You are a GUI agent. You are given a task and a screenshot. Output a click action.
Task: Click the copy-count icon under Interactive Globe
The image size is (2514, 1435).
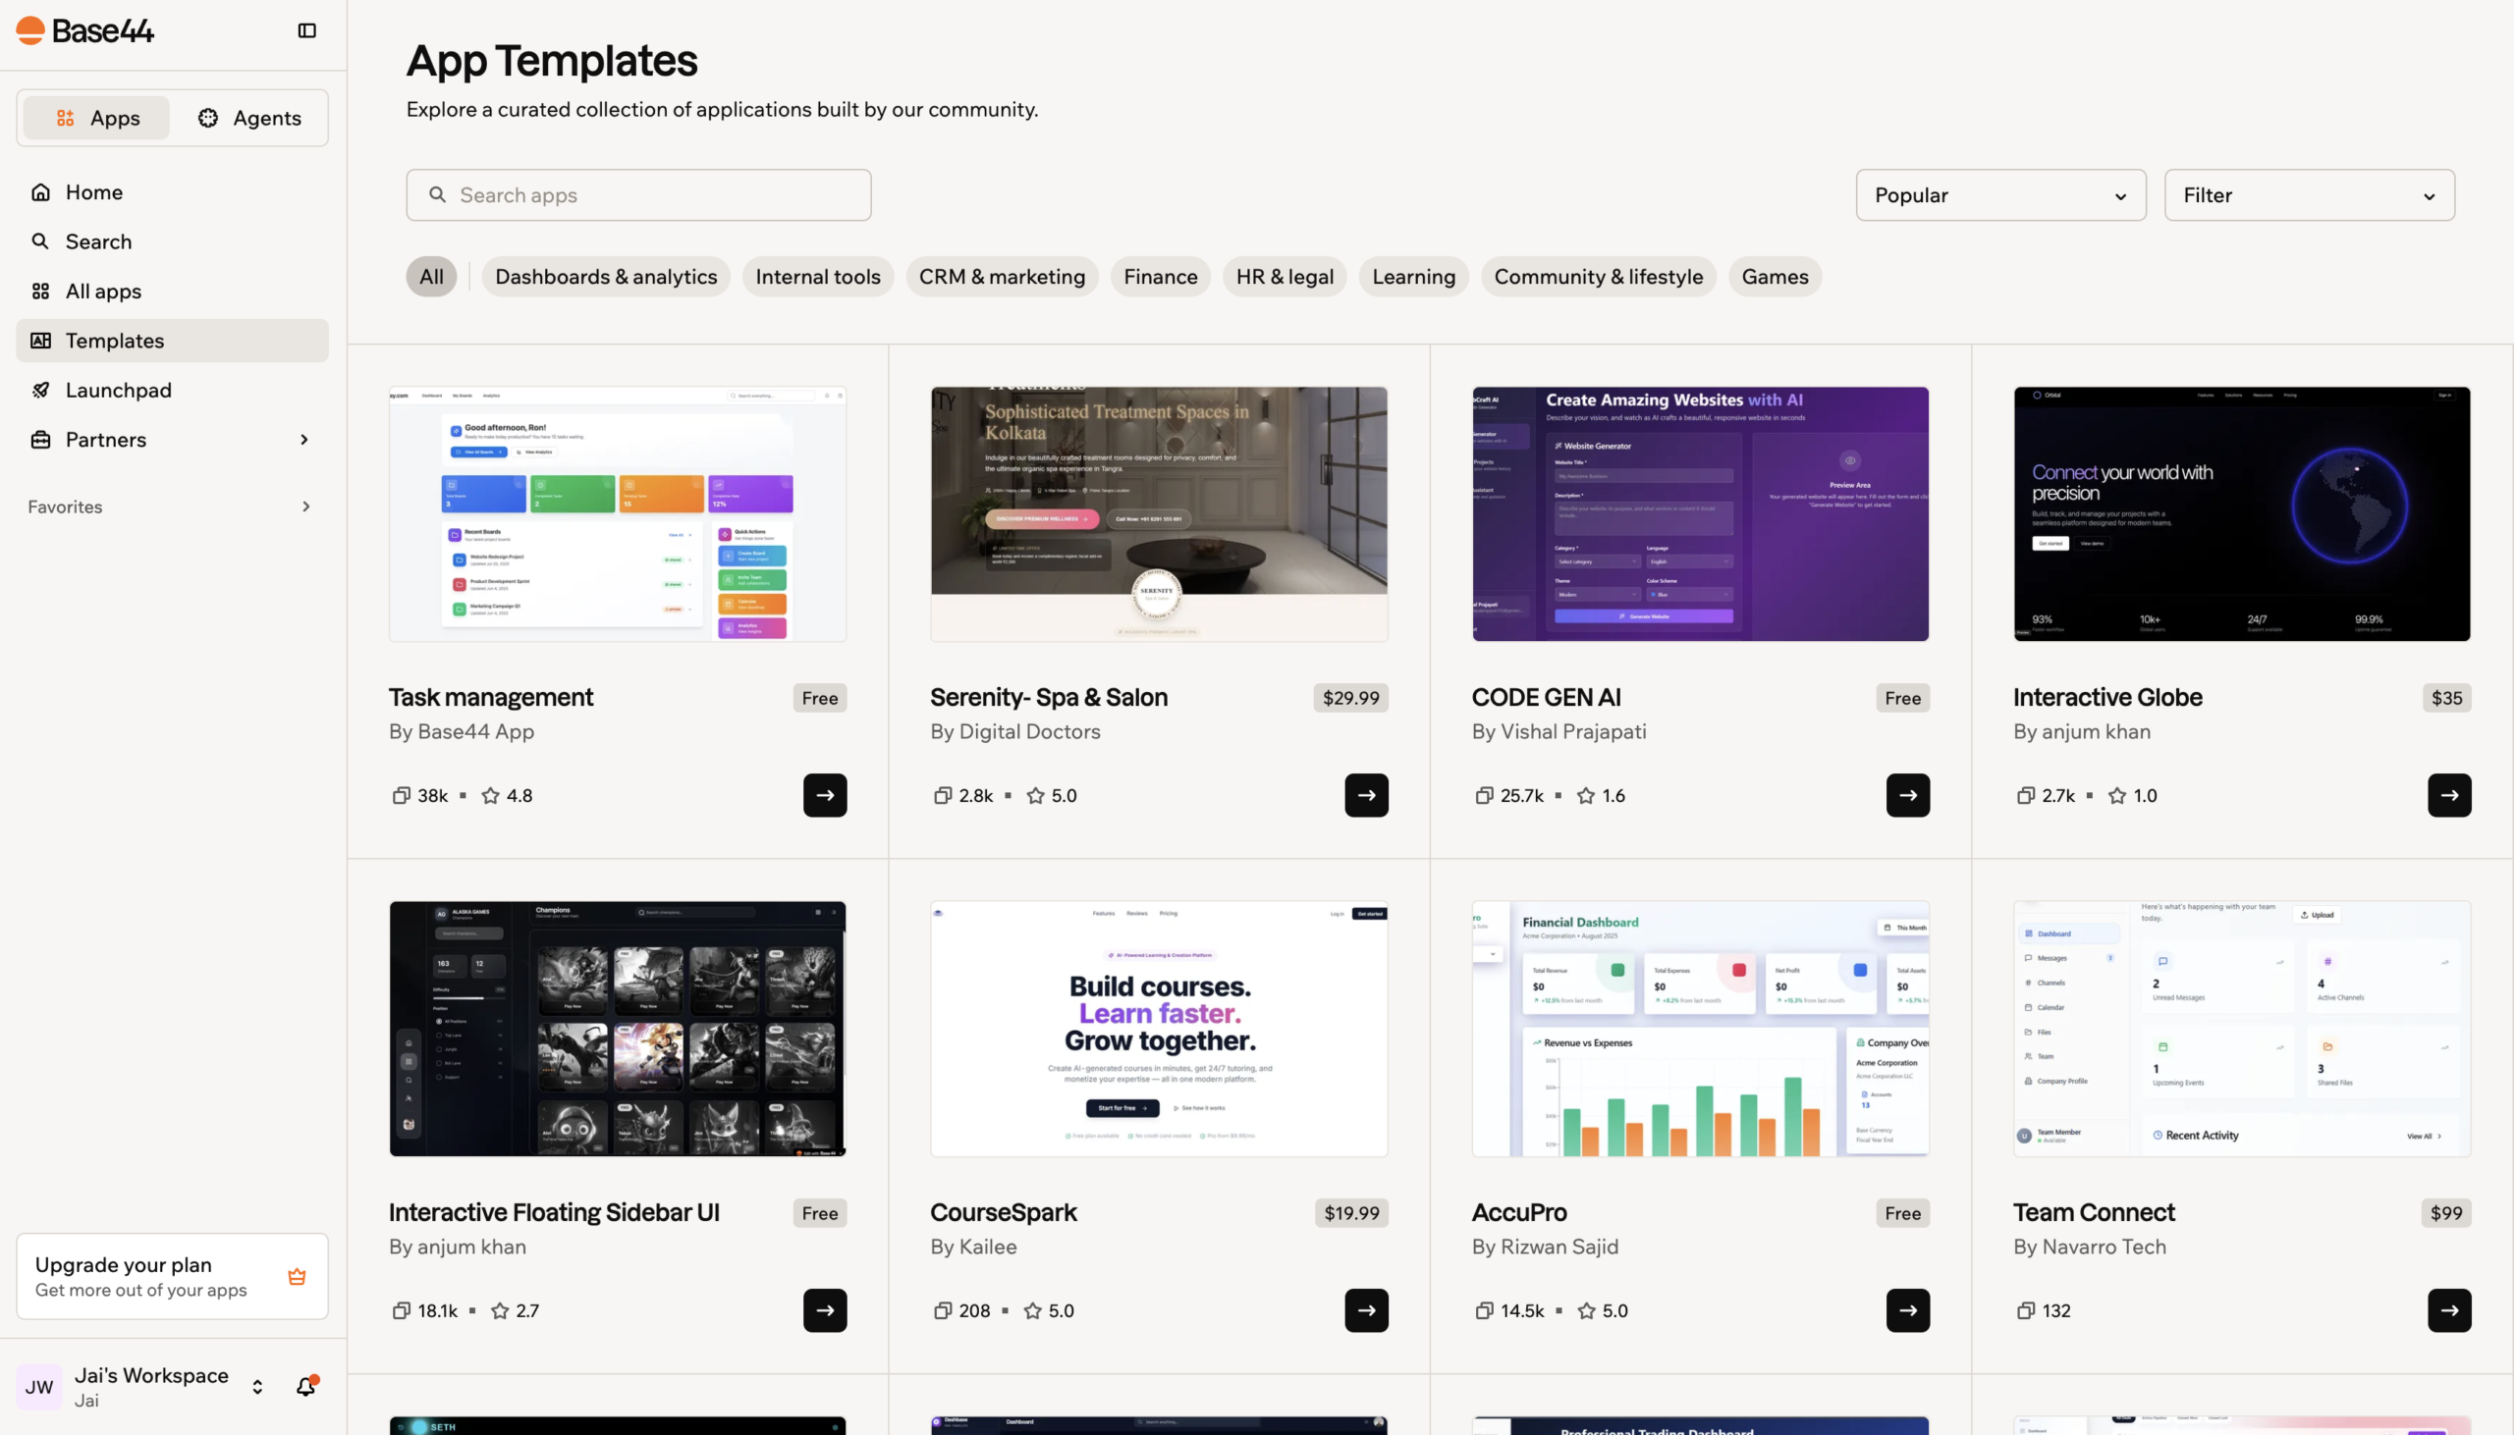[x=2026, y=795]
